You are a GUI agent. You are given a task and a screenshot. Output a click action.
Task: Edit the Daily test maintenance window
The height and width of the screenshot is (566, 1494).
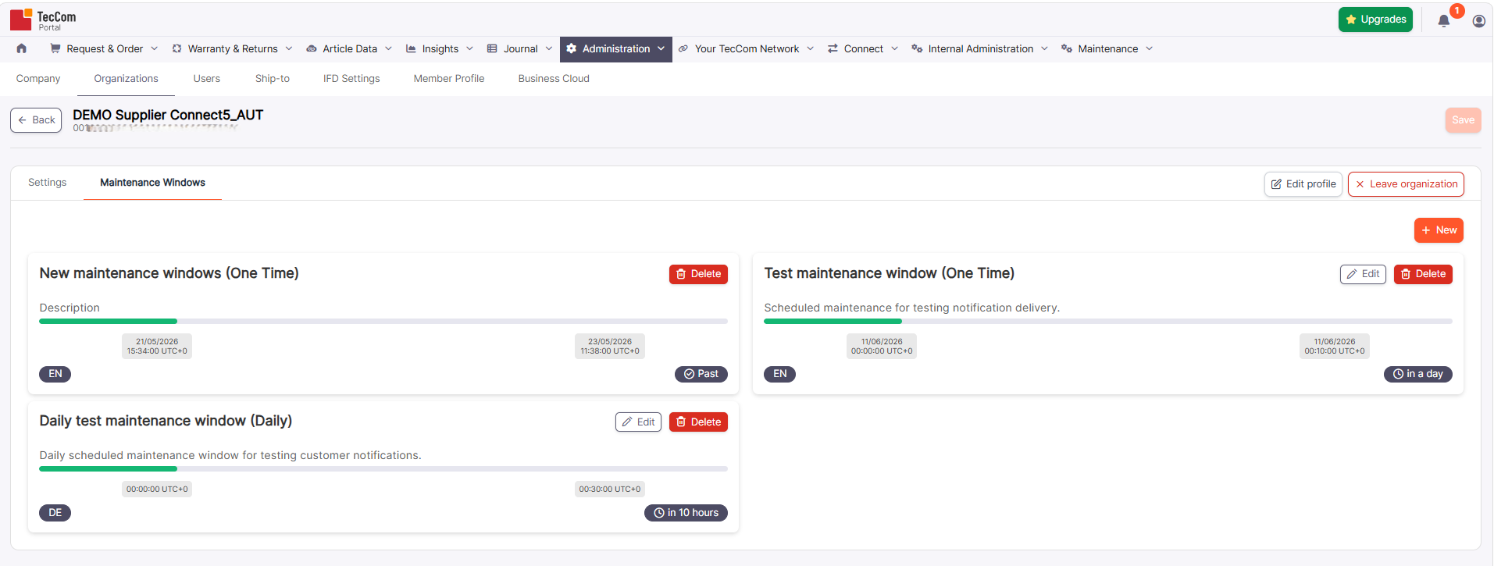[x=638, y=422]
